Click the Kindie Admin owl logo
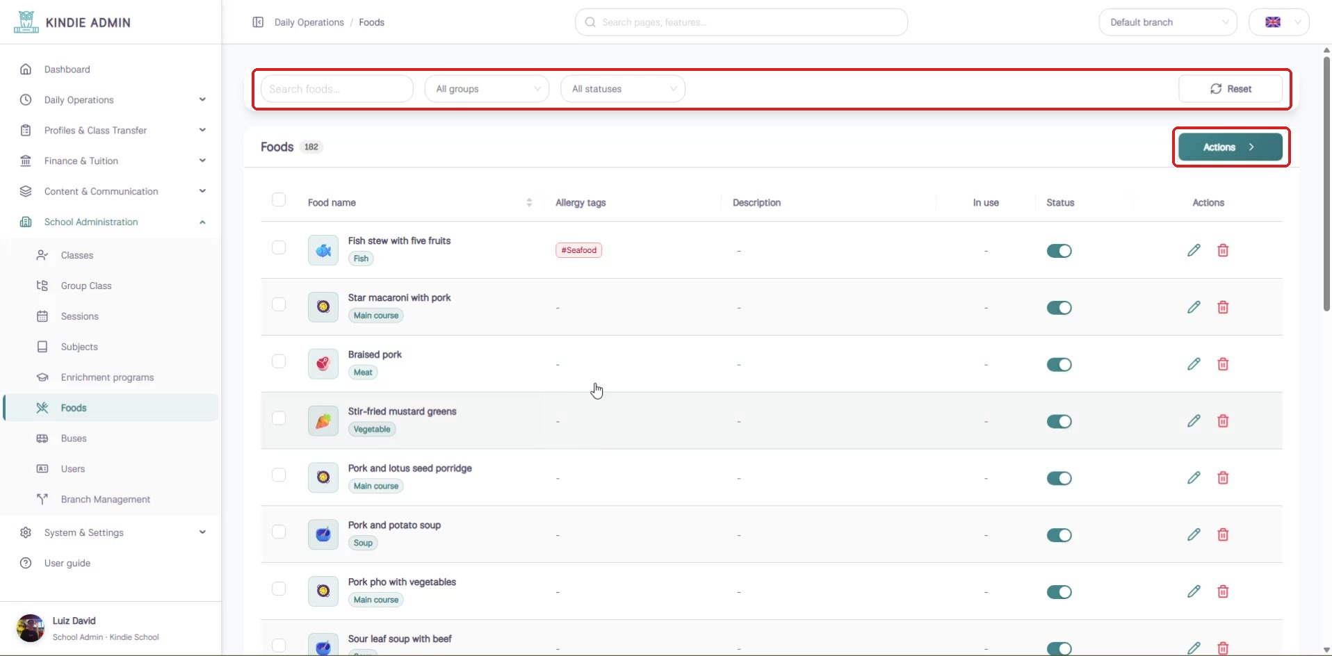Screen dimensions: 1332x656 point(26,22)
